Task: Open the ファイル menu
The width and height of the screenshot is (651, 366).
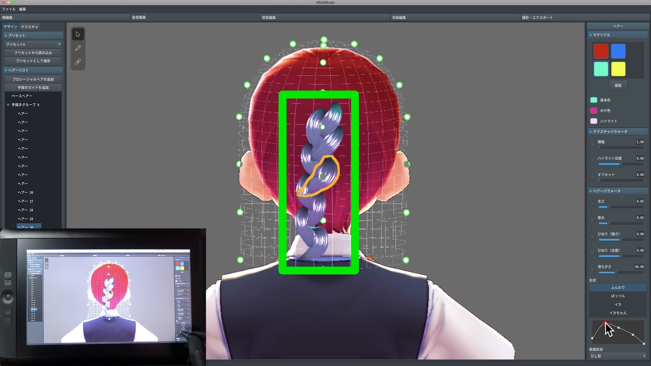Action: click(x=9, y=9)
